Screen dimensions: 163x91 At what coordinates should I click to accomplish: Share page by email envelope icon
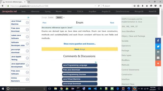coord(158,58)
